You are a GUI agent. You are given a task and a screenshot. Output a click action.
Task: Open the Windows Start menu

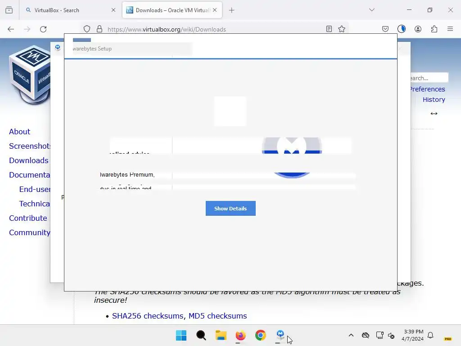coord(181,335)
